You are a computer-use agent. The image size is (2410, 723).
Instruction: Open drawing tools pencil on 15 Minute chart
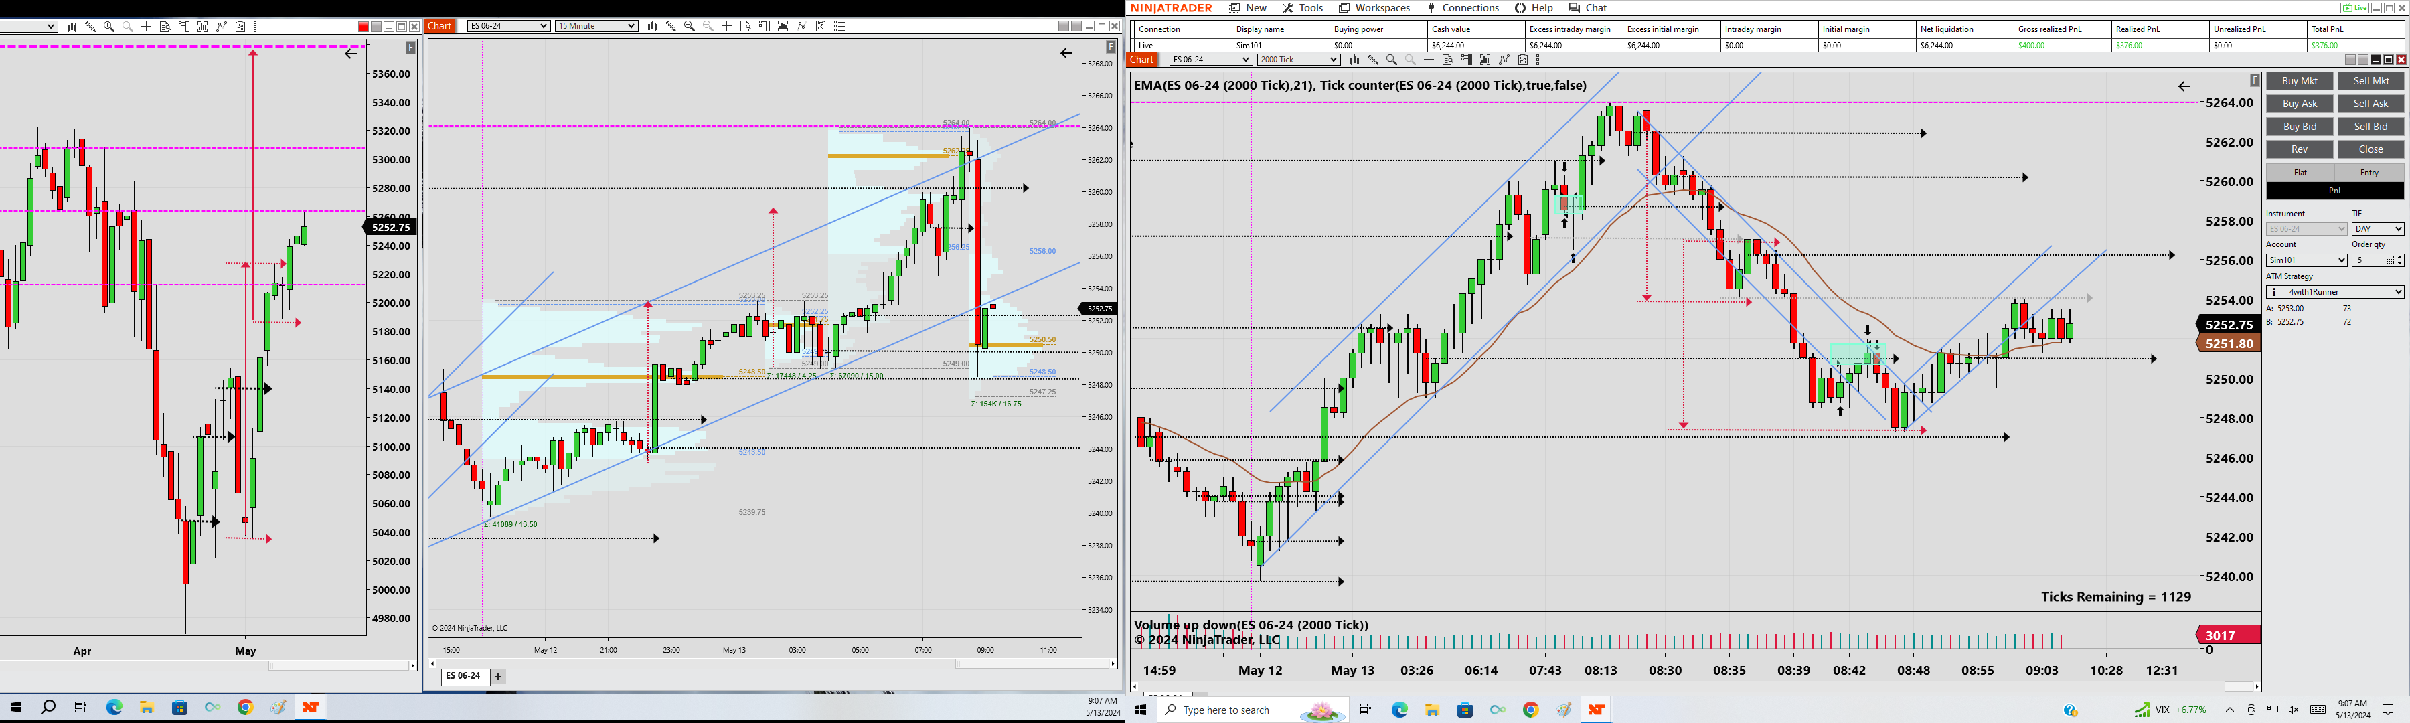[x=671, y=26]
